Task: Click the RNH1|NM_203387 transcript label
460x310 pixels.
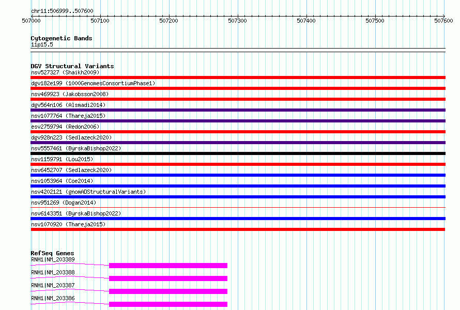Action: tap(53, 285)
